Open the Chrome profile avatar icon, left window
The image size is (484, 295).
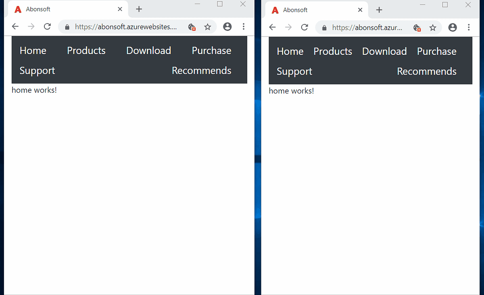click(x=227, y=26)
